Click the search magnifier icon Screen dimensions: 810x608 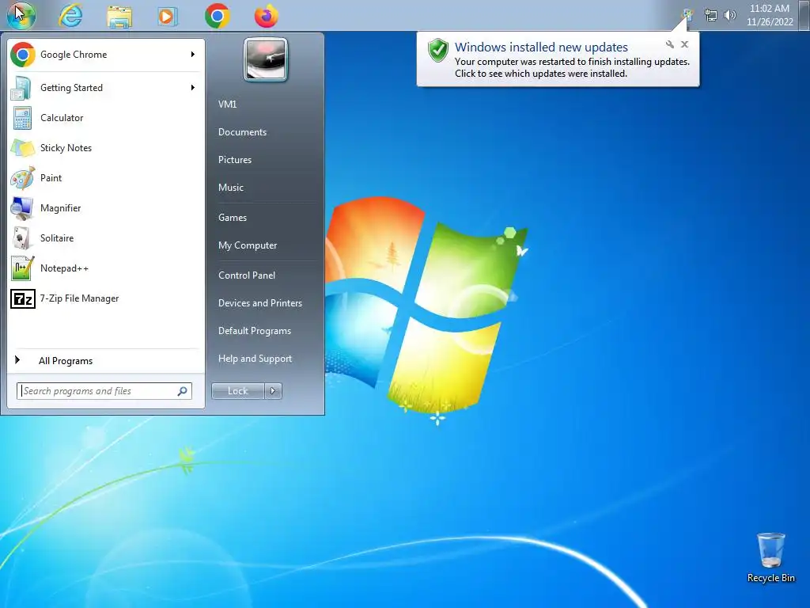tap(183, 391)
